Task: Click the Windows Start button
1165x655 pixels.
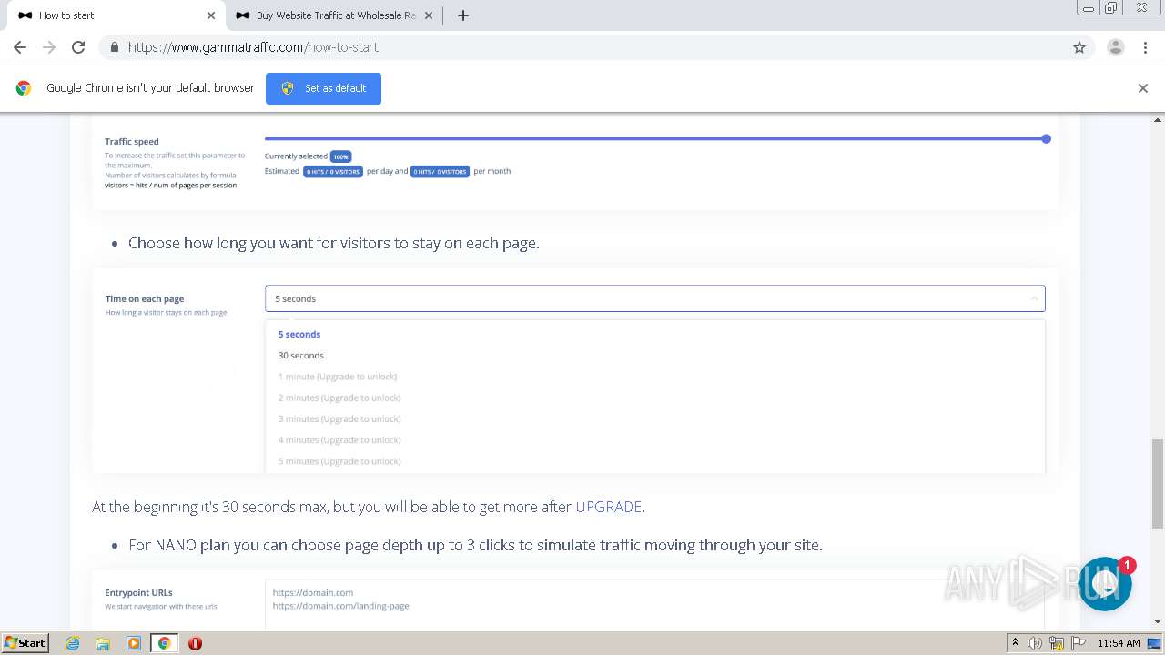Action: point(25,643)
